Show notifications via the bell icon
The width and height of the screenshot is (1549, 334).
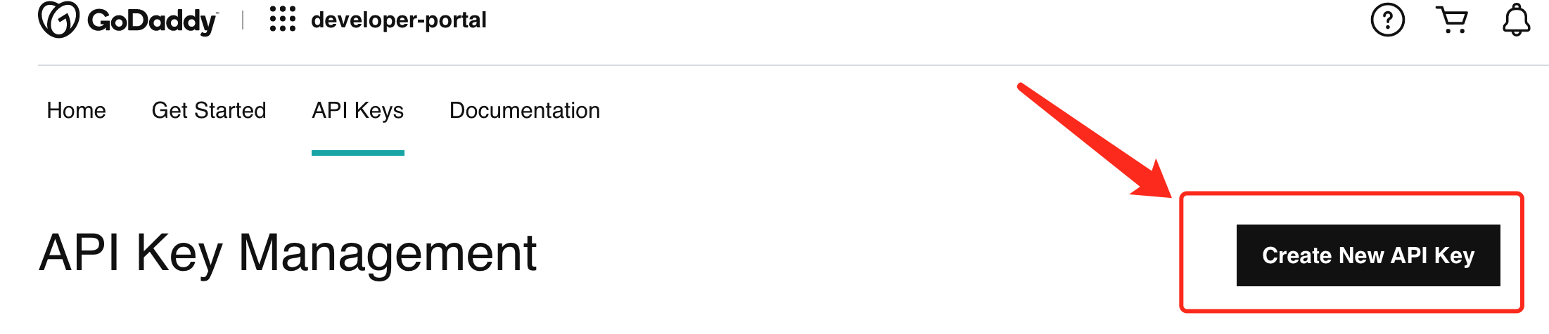pyautogui.click(x=1517, y=20)
